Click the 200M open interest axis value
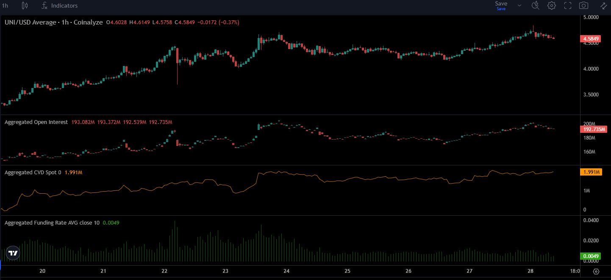Viewport: 611px width, 280px height. 589,124
